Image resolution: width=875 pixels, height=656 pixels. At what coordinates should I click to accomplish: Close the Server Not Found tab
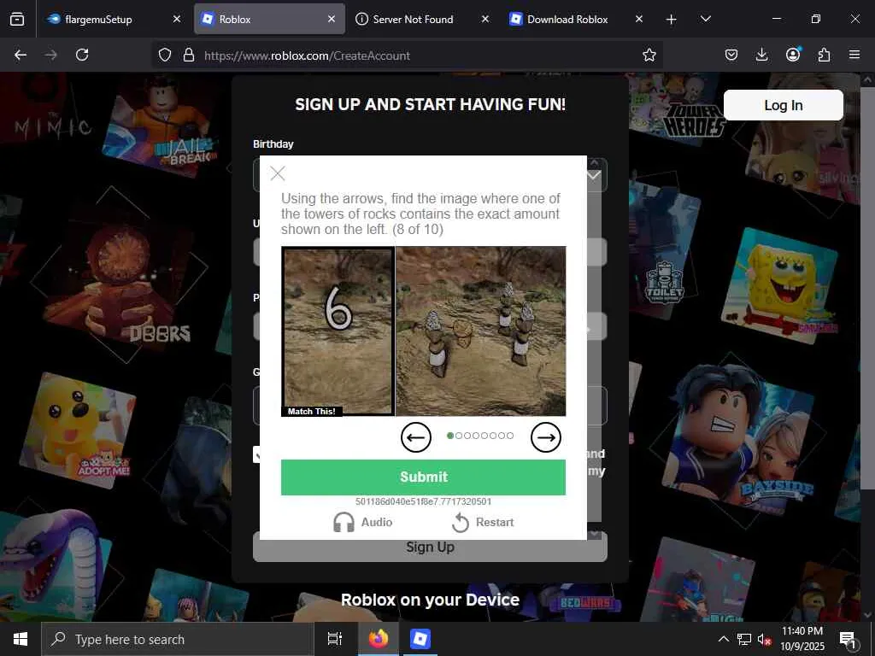[485, 19]
